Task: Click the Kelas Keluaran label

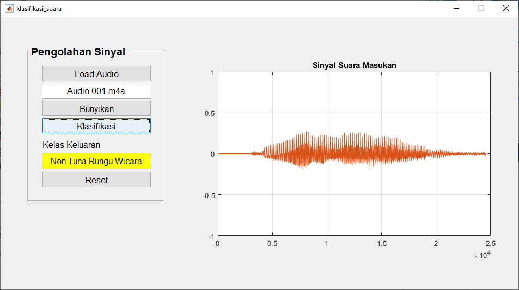Action: coord(71,145)
